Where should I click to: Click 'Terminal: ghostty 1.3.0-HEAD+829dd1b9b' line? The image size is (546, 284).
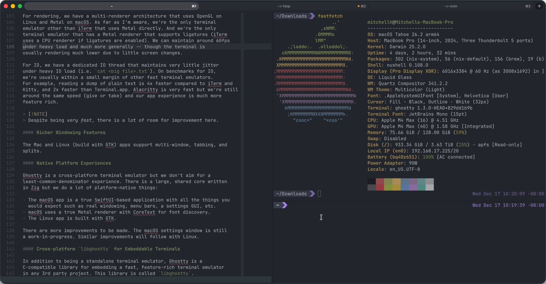[x=419, y=108]
